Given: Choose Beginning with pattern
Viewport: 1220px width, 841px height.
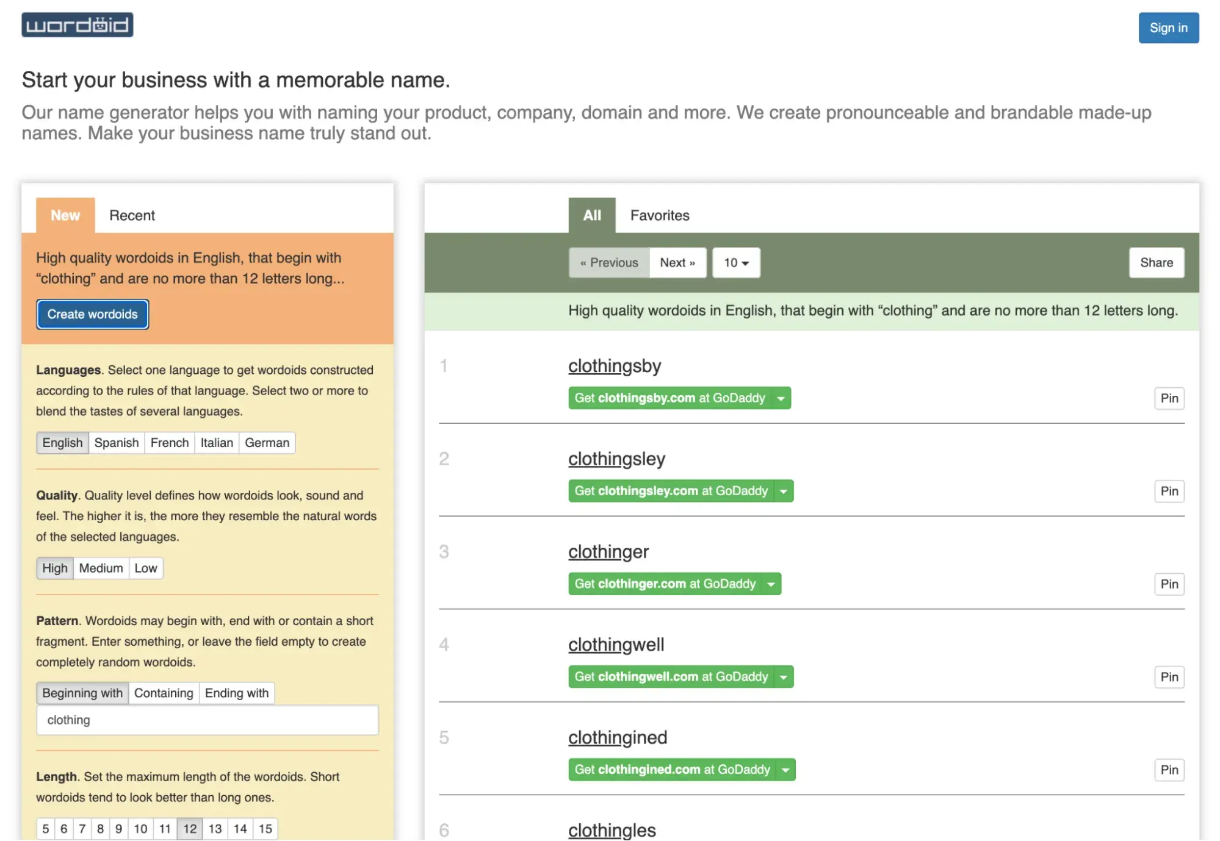Looking at the screenshot, I should tap(82, 693).
